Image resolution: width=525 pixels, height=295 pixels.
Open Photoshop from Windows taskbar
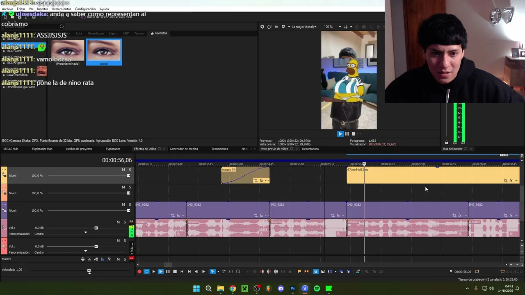coord(293,288)
